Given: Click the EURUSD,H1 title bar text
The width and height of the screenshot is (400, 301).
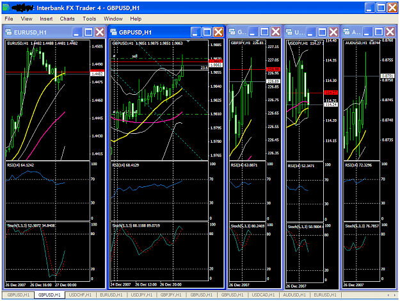Looking at the screenshot, I should point(30,33).
